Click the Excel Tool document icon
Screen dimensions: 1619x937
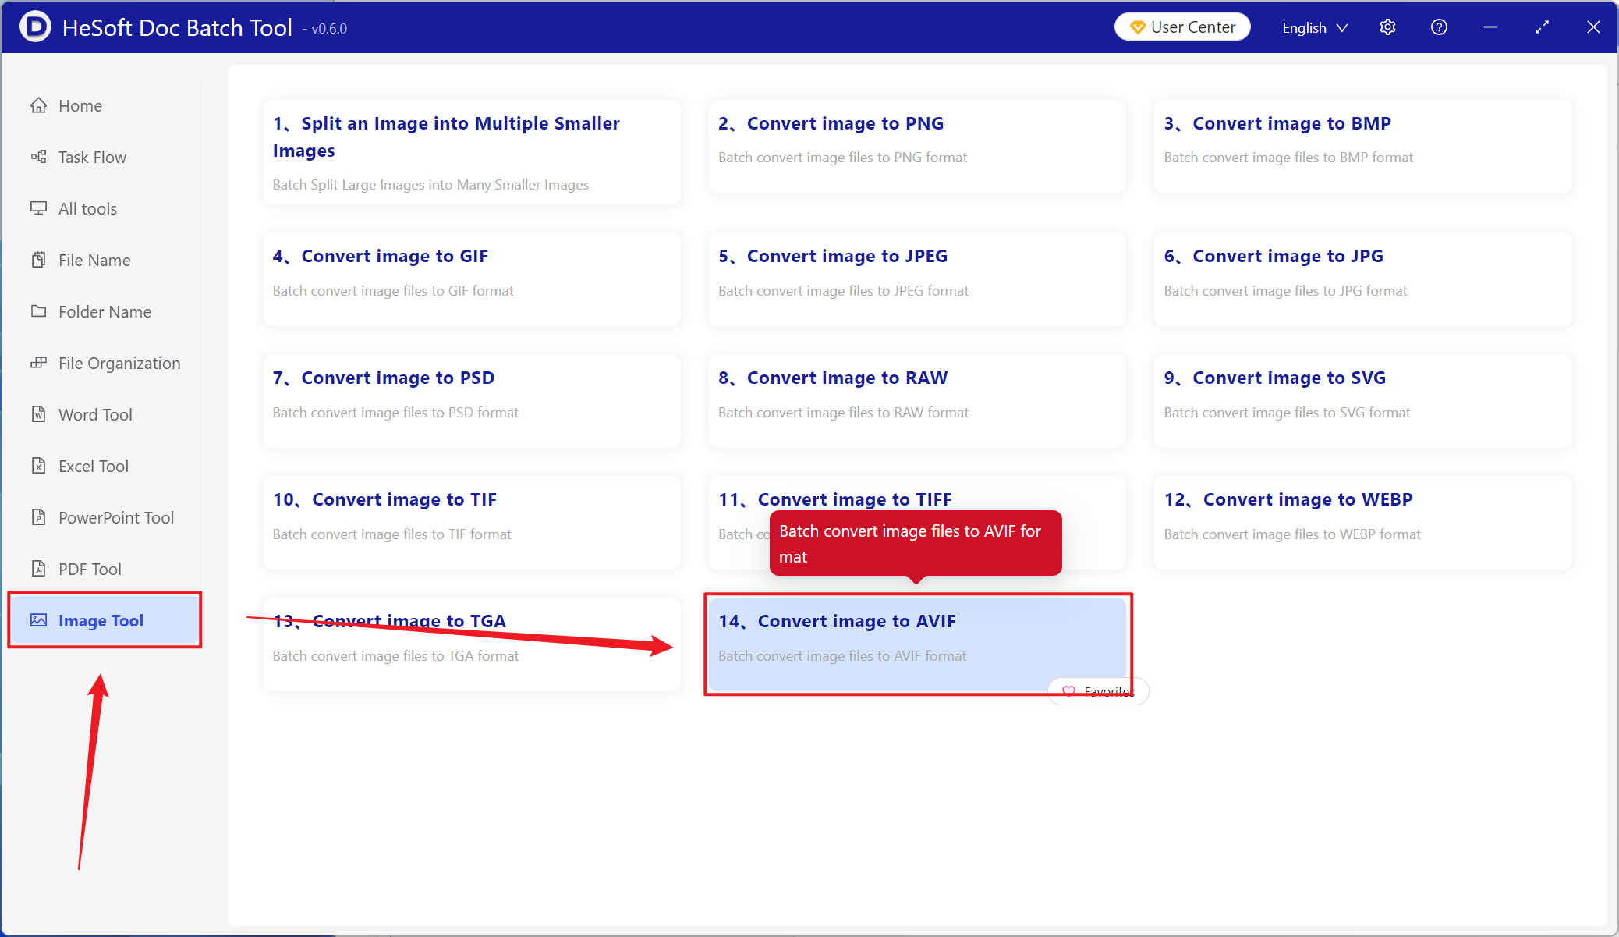tap(38, 466)
